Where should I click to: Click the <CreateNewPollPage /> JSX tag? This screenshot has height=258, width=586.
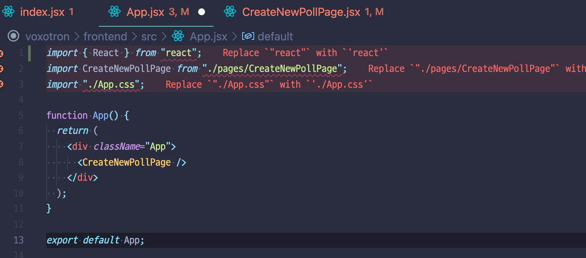point(132,162)
